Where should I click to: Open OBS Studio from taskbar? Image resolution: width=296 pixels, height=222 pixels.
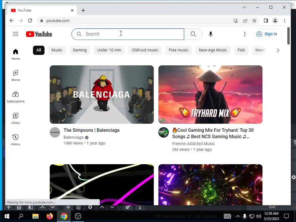coord(78,216)
